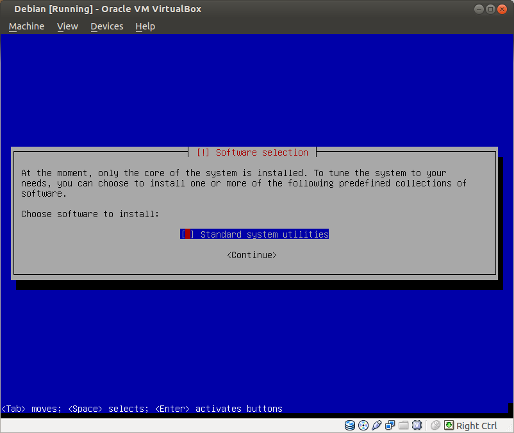This screenshot has height=433, width=514.
Task: Open the Machine menu
Action: point(26,26)
